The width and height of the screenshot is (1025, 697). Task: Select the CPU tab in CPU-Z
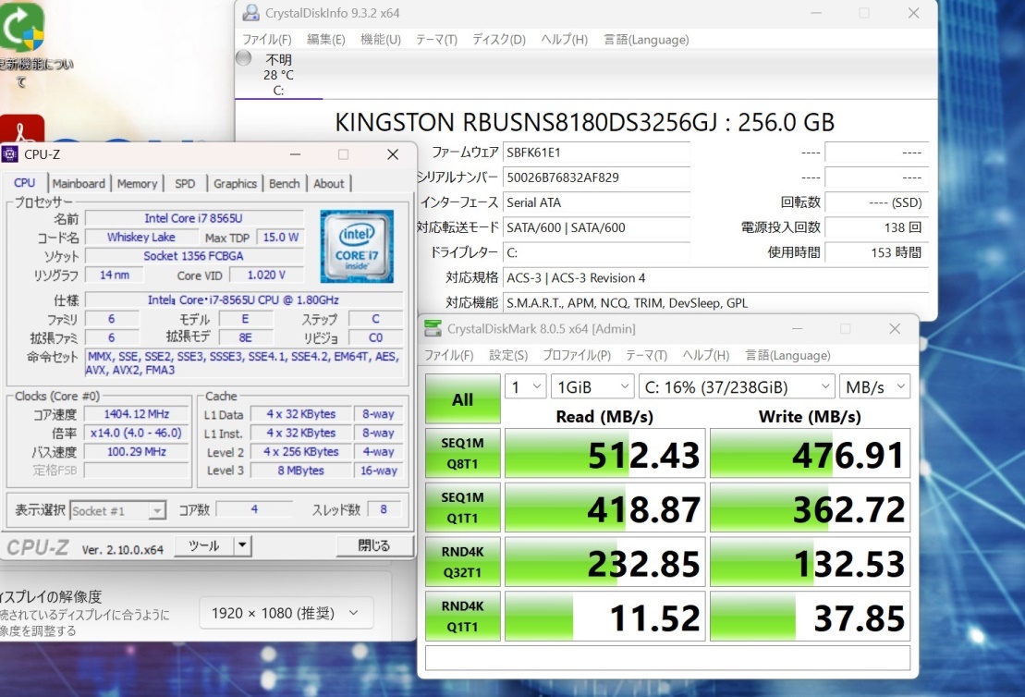pos(25,182)
